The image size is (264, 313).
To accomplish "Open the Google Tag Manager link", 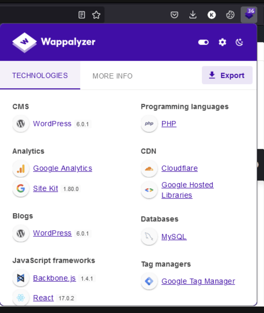I will [x=198, y=281].
